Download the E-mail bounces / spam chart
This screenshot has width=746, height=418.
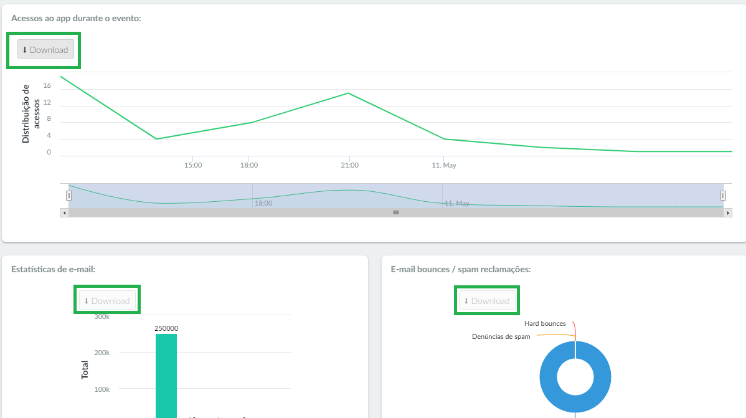[487, 301]
